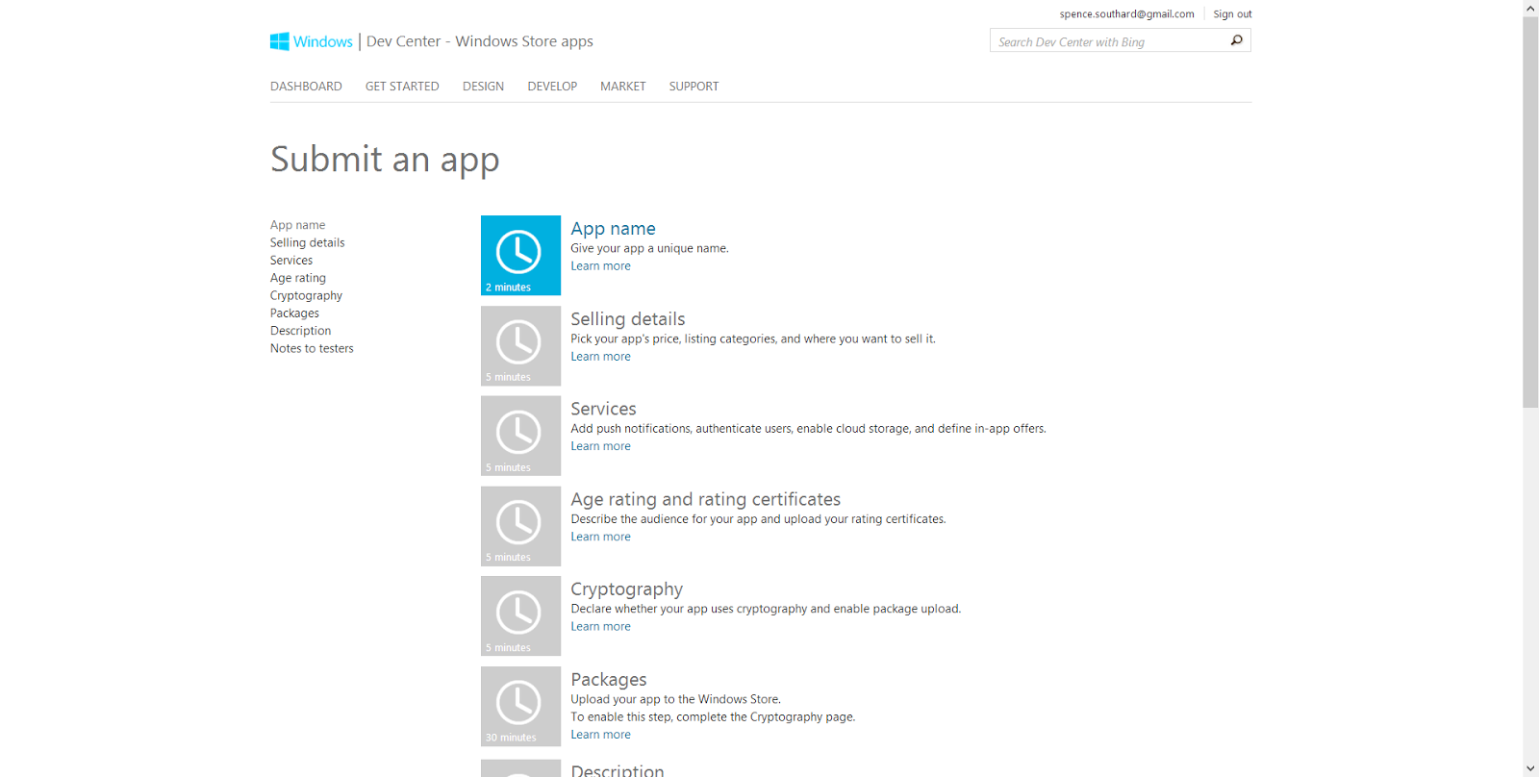Select App name in the sidebar
Viewport: 1539px width, 777px height.
pyautogui.click(x=298, y=225)
